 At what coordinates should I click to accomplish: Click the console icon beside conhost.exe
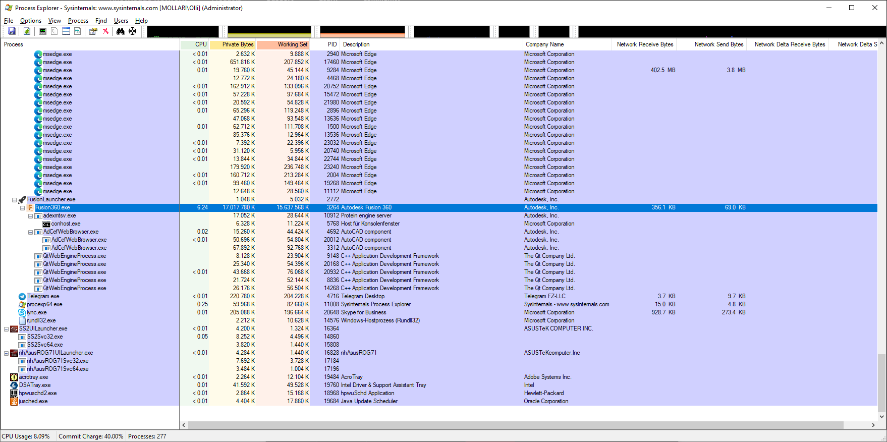46,224
